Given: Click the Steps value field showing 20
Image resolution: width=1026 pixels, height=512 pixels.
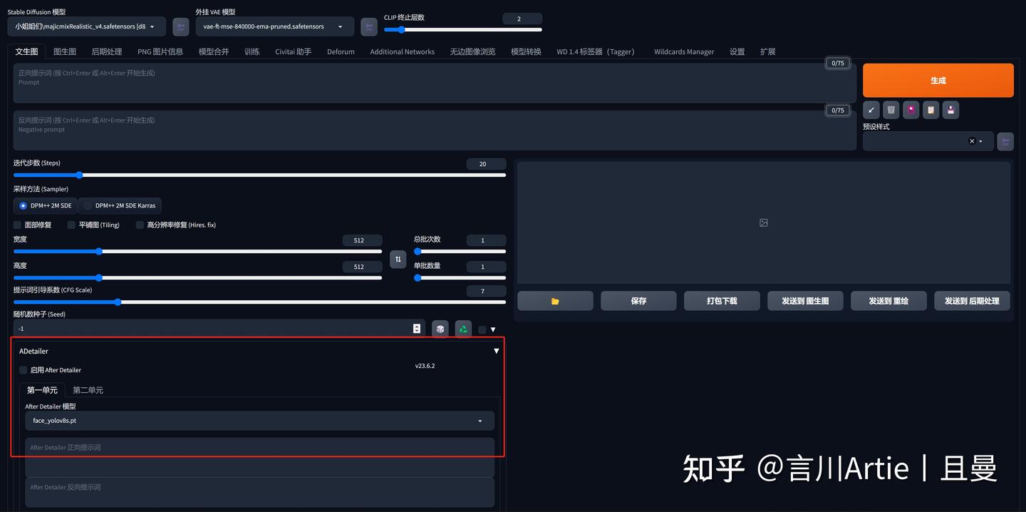Looking at the screenshot, I should click(486, 164).
